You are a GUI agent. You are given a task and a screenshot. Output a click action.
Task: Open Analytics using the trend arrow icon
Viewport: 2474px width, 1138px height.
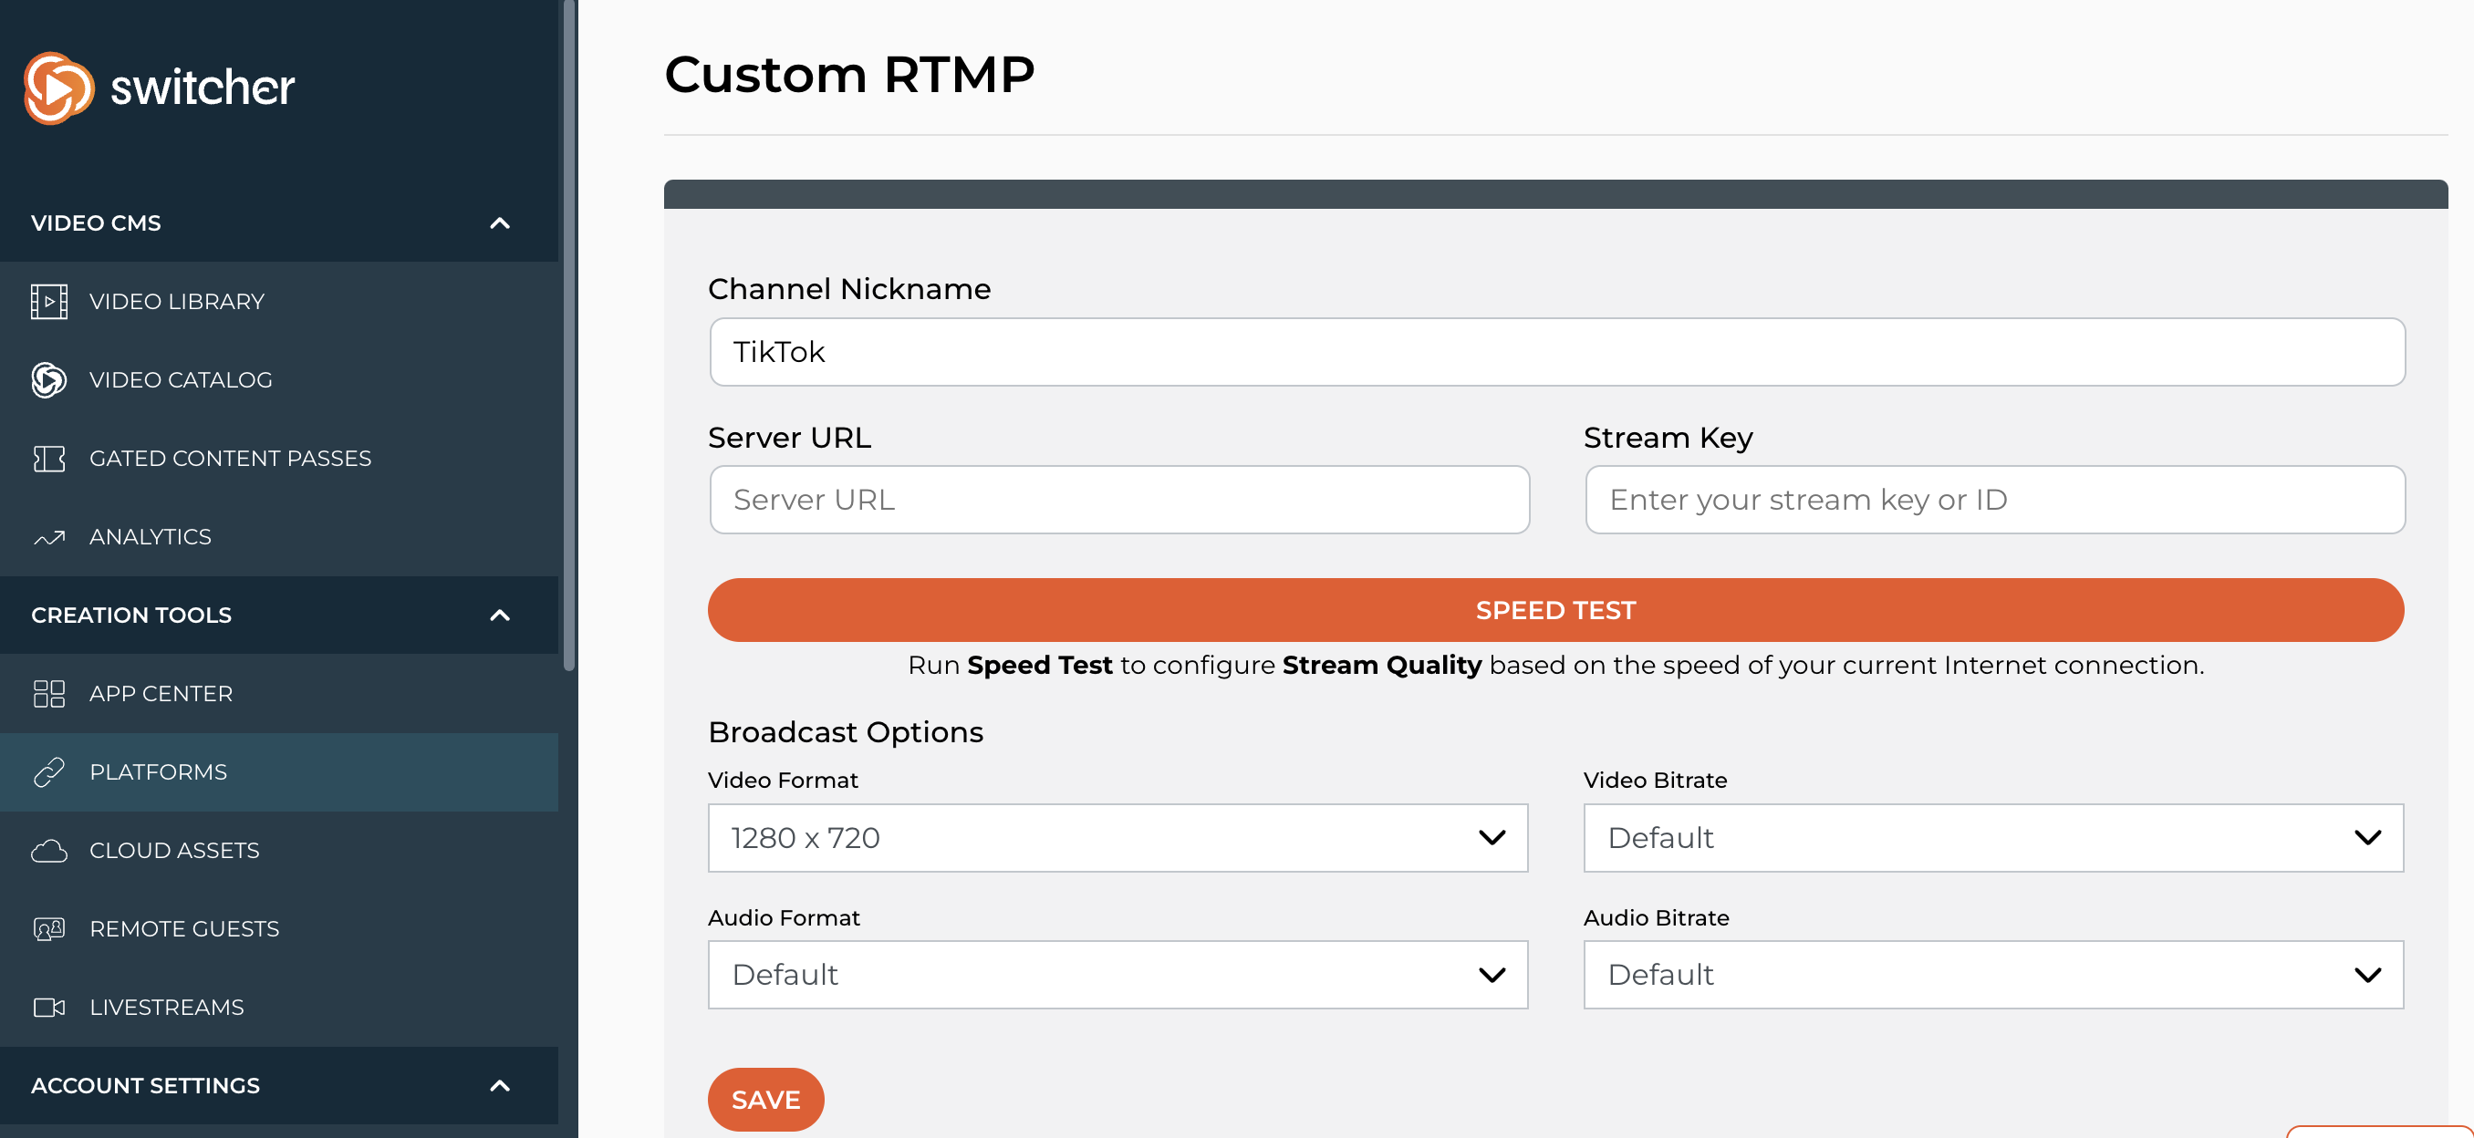(49, 538)
